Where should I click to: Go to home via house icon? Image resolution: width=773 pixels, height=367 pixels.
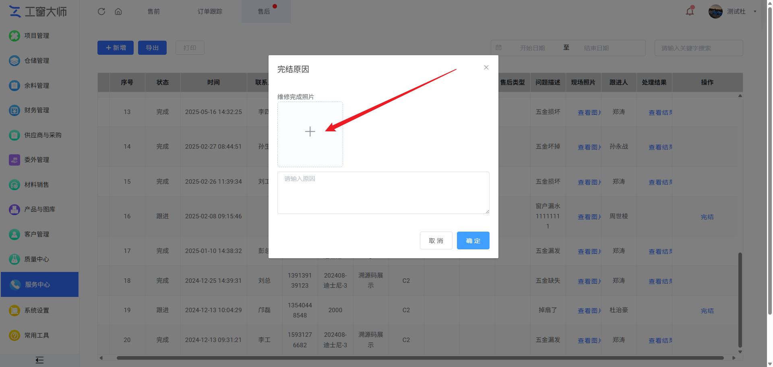[118, 11]
